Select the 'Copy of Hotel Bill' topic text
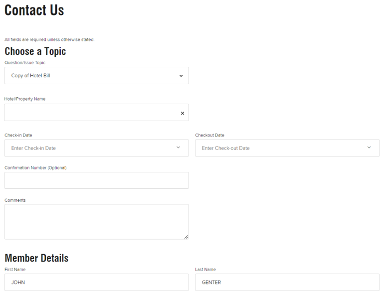384x296 pixels. 31,76
